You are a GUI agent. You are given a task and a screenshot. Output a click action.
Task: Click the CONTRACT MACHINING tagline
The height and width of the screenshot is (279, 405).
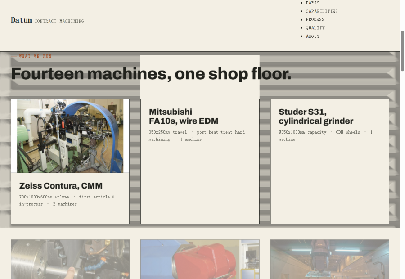(x=59, y=21)
